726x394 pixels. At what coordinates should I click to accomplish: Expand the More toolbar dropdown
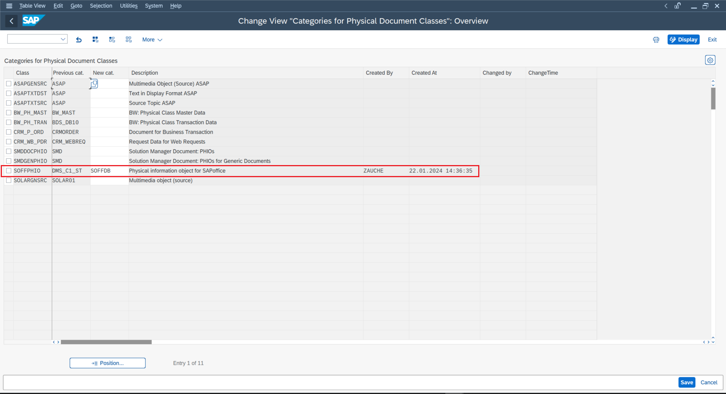click(x=152, y=40)
